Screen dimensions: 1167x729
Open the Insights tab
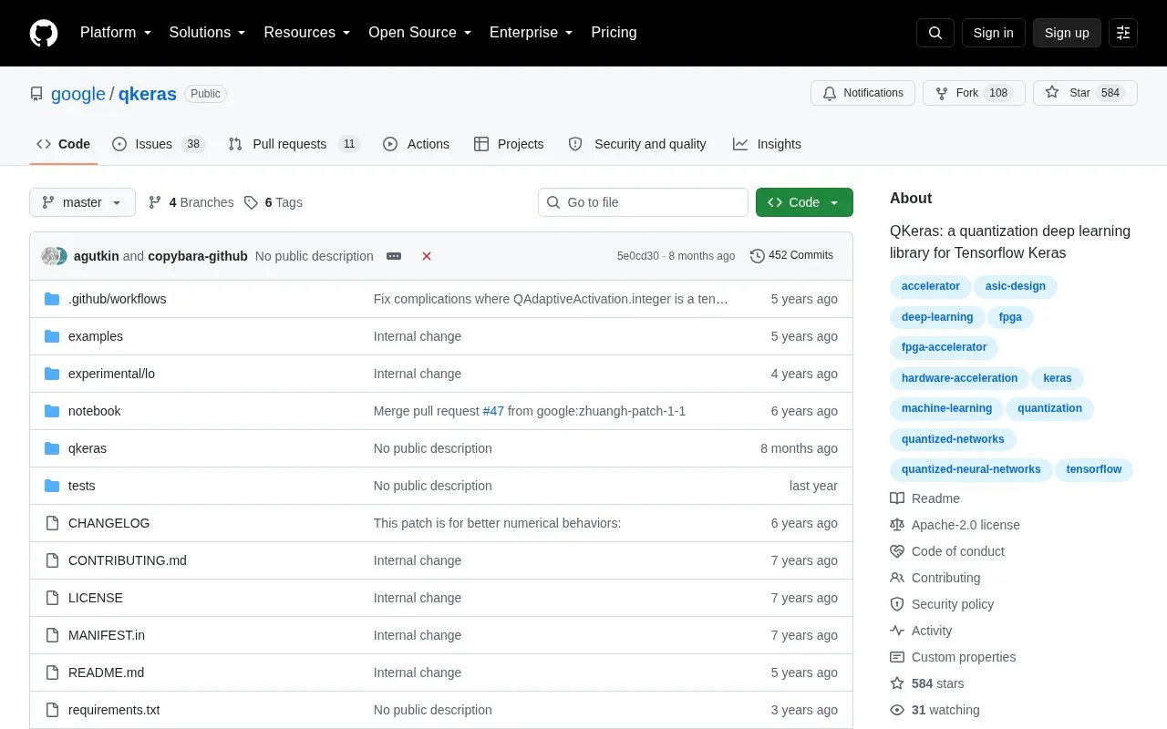pos(767,144)
